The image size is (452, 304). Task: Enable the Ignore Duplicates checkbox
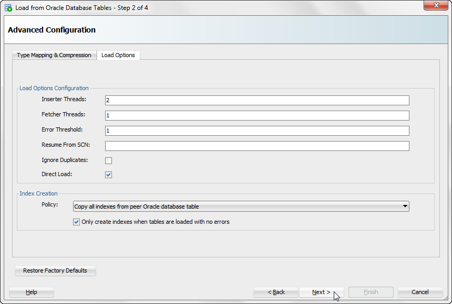pos(108,160)
